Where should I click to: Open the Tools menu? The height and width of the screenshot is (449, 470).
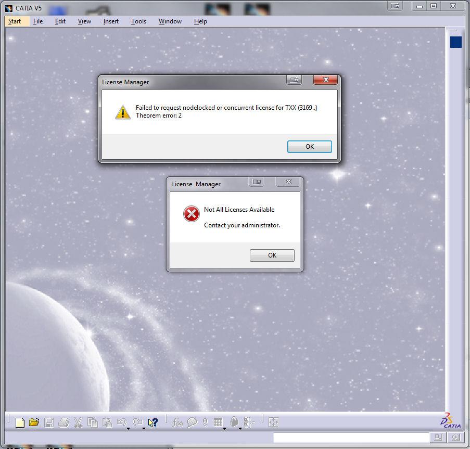[x=138, y=21]
